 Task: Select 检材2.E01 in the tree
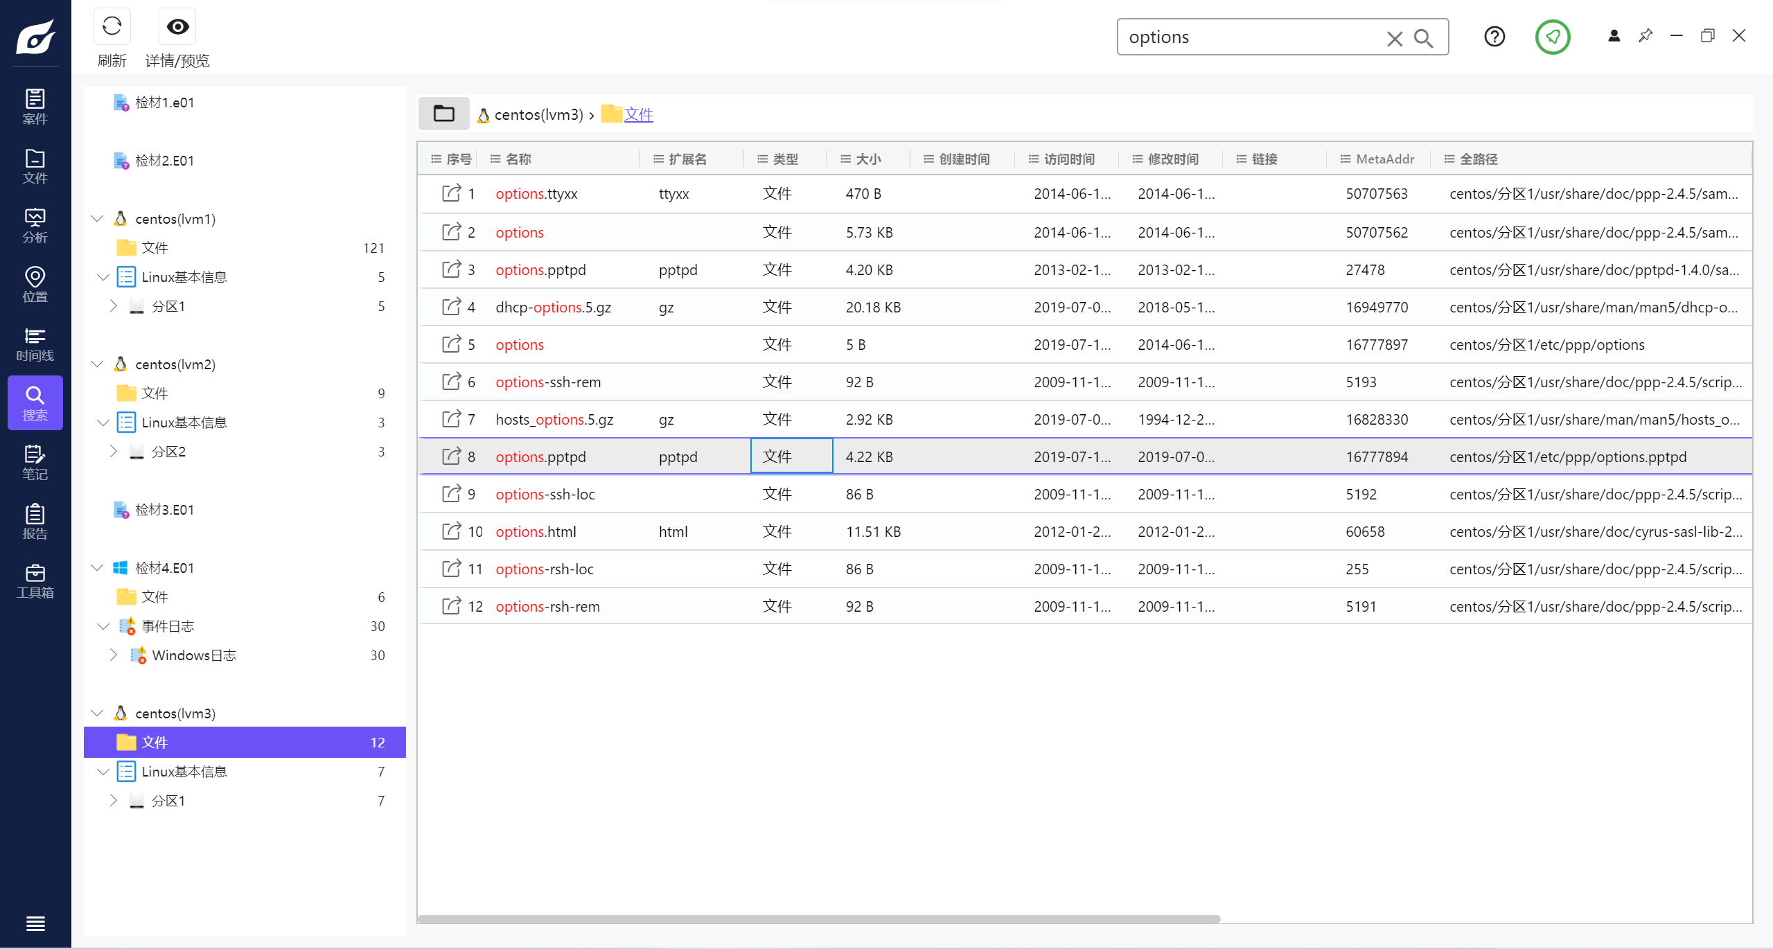point(164,161)
